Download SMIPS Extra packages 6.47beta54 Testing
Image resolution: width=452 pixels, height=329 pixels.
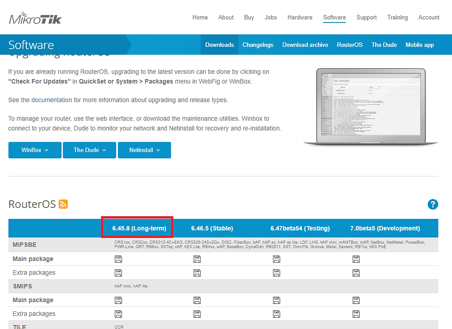tap(277, 314)
